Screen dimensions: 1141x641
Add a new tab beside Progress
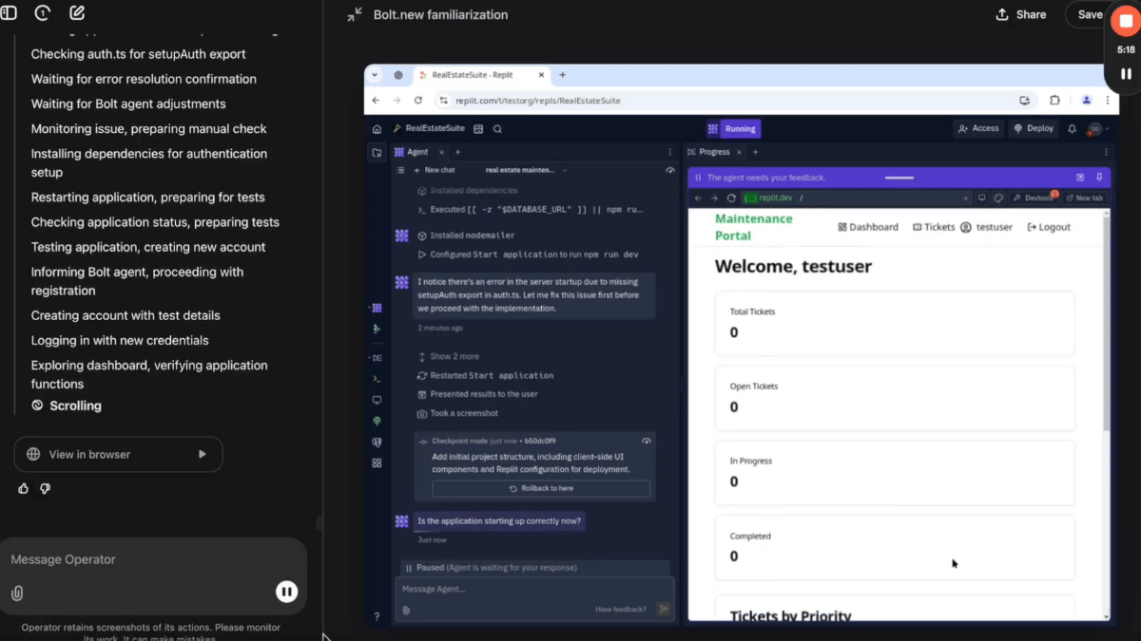click(x=756, y=152)
